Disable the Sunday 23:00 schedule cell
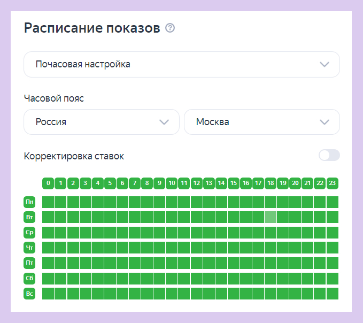Screen dimensions: 363x323 (333, 294)
